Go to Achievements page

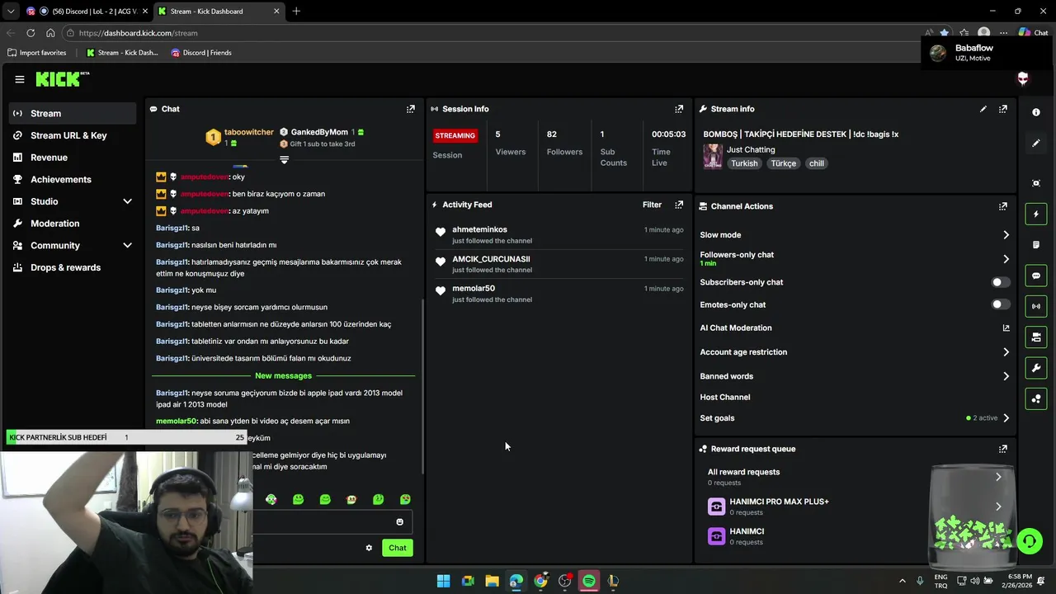[x=73, y=179]
